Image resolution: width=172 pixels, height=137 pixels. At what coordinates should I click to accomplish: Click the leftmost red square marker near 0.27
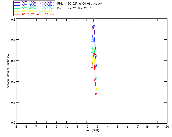92,67
